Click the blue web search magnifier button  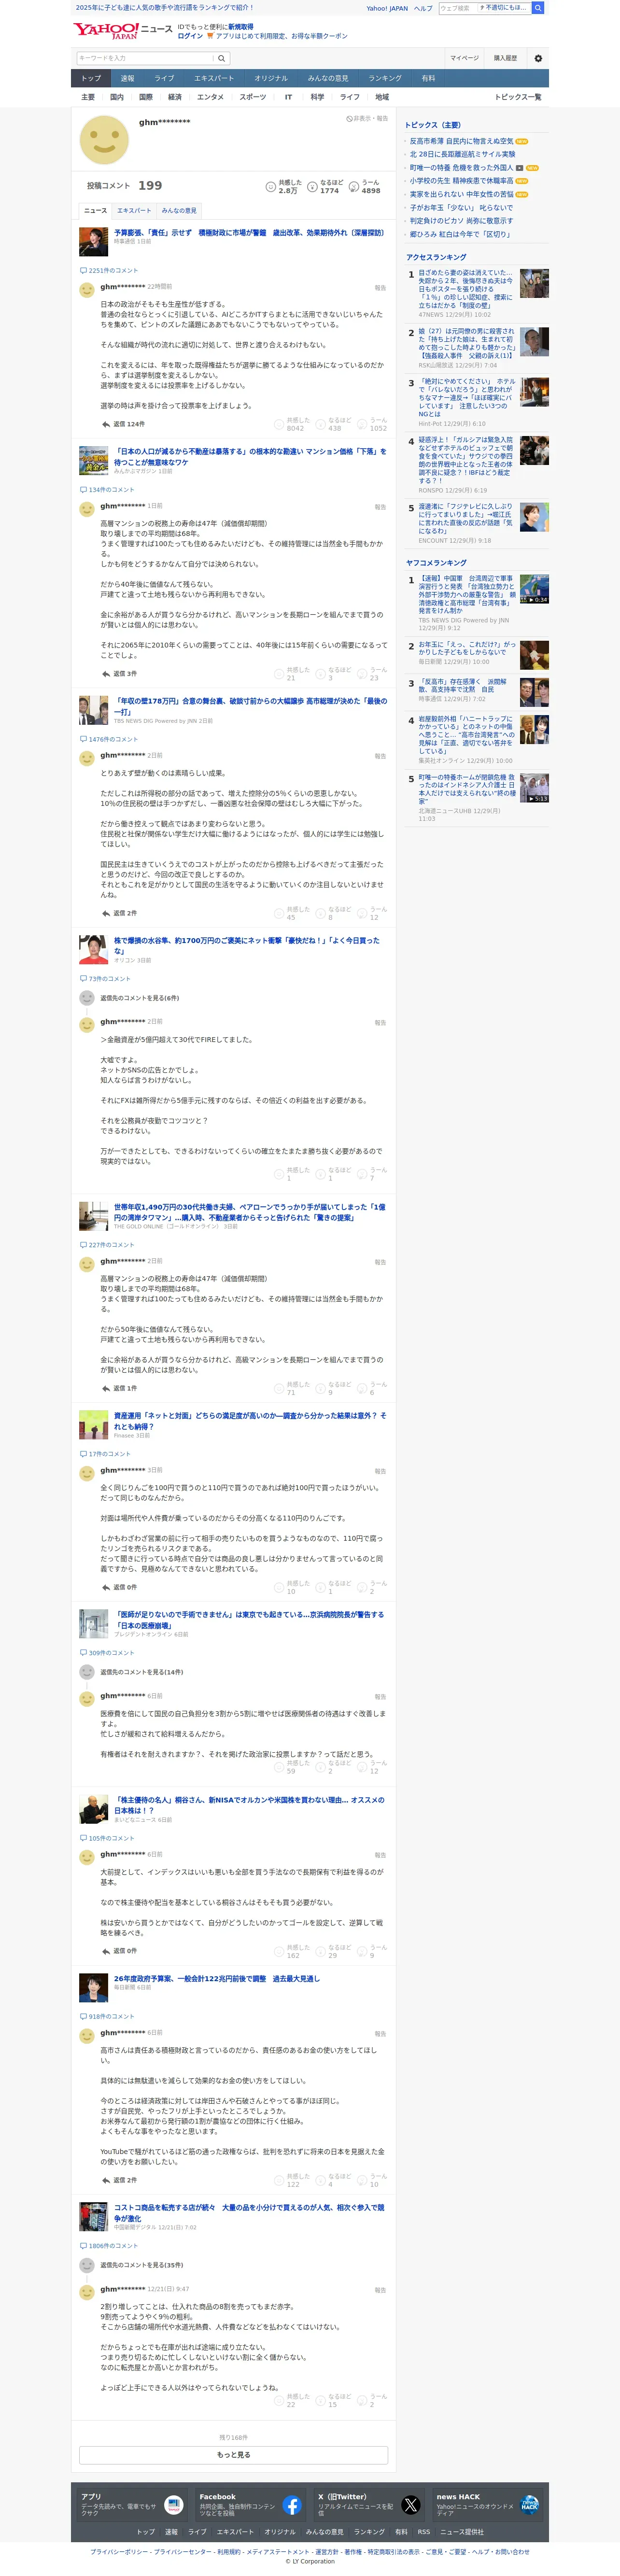(538, 8)
